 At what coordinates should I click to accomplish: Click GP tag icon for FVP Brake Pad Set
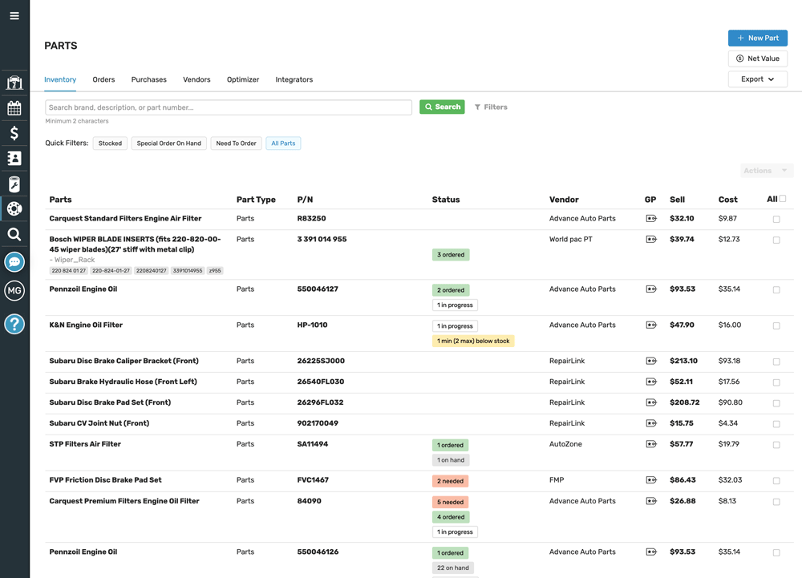click(x=651, y=480)
